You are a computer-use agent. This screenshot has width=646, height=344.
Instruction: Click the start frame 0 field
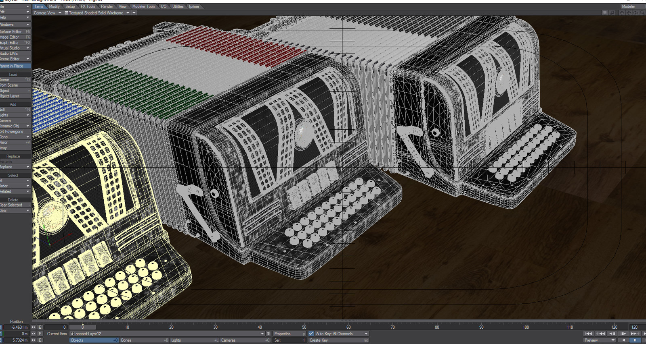[x=56, y=327]
